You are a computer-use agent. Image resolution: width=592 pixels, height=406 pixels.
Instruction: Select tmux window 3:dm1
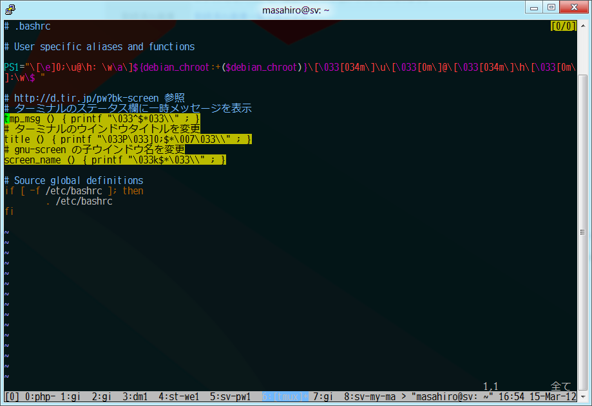click(x=135, y=396)
